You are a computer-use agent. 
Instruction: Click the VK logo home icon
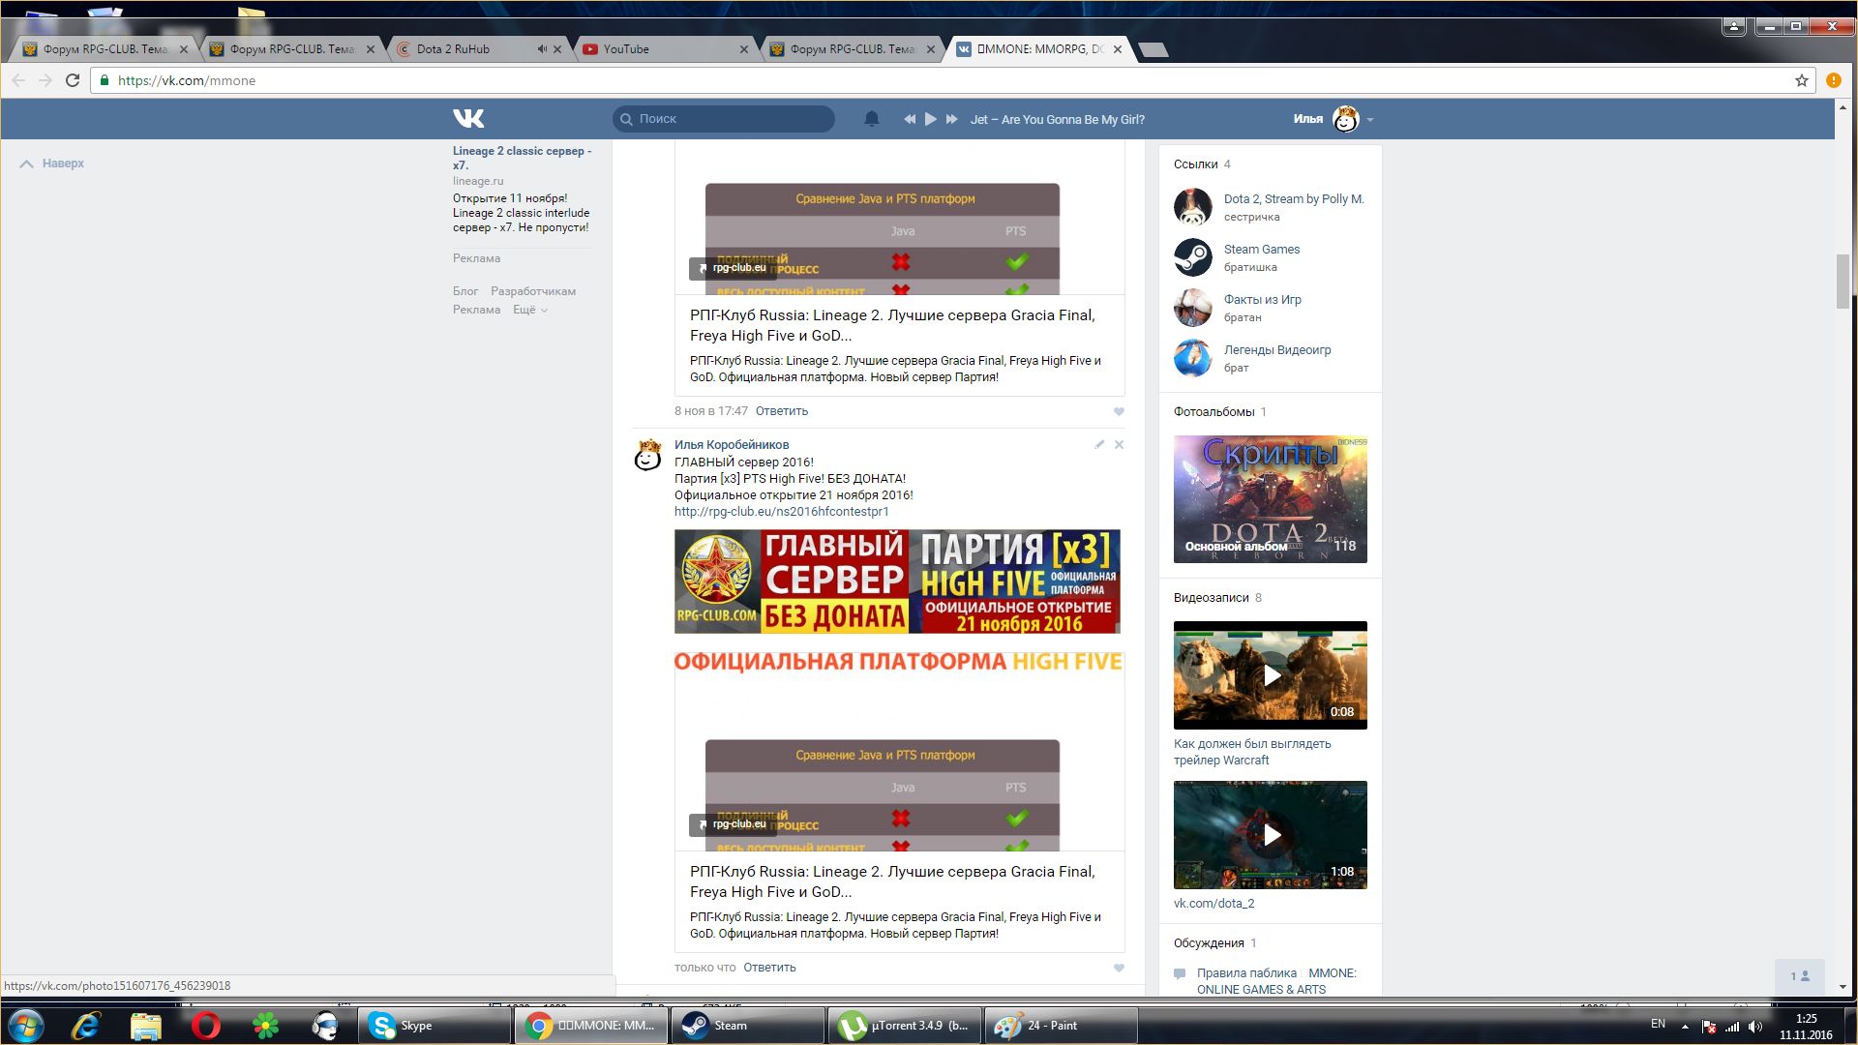click(468, 118)
